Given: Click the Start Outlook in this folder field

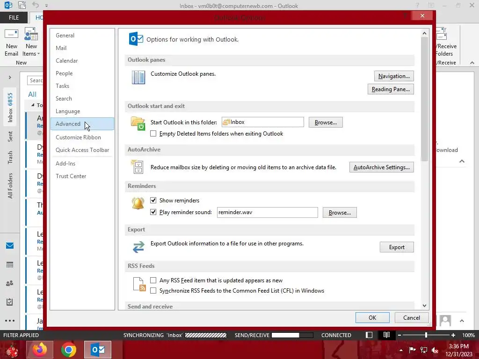Looking at the screenshot, I should coord(263,122).
